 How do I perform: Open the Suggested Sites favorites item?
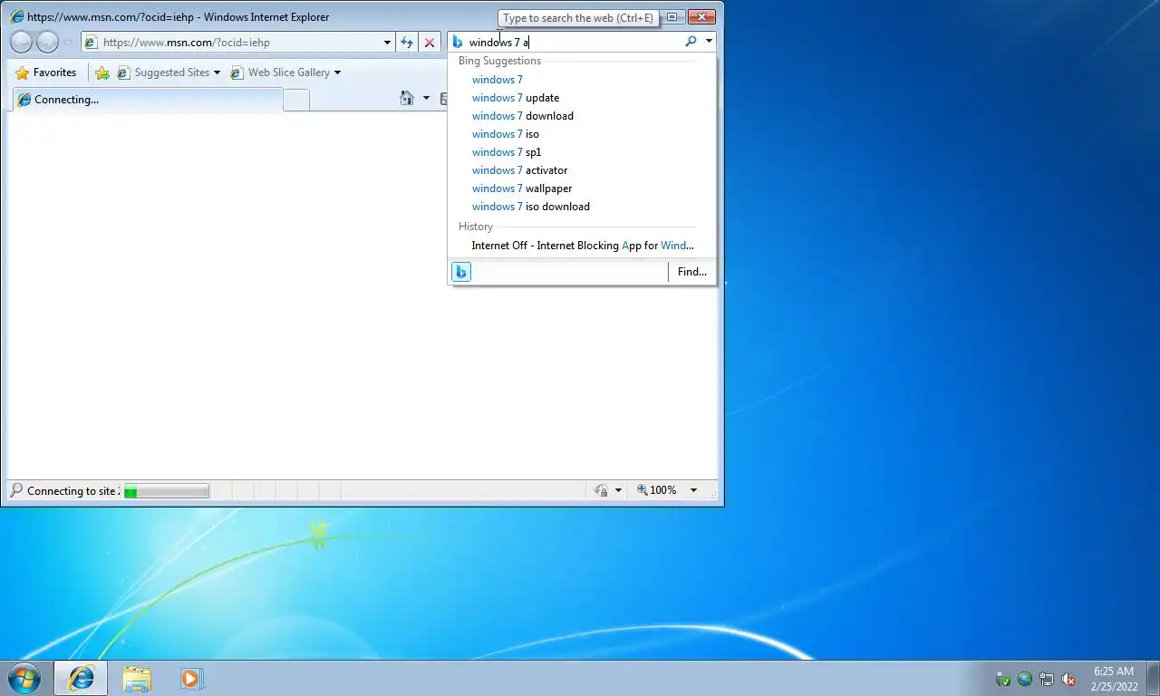pos(169,72)
